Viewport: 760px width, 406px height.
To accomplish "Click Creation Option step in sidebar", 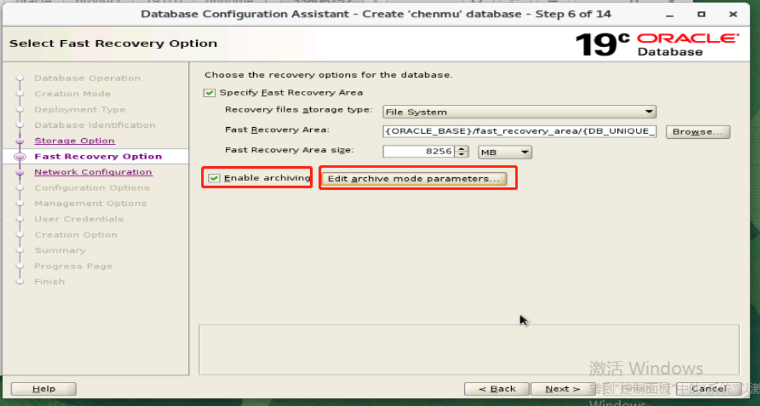I will [76, 235].
